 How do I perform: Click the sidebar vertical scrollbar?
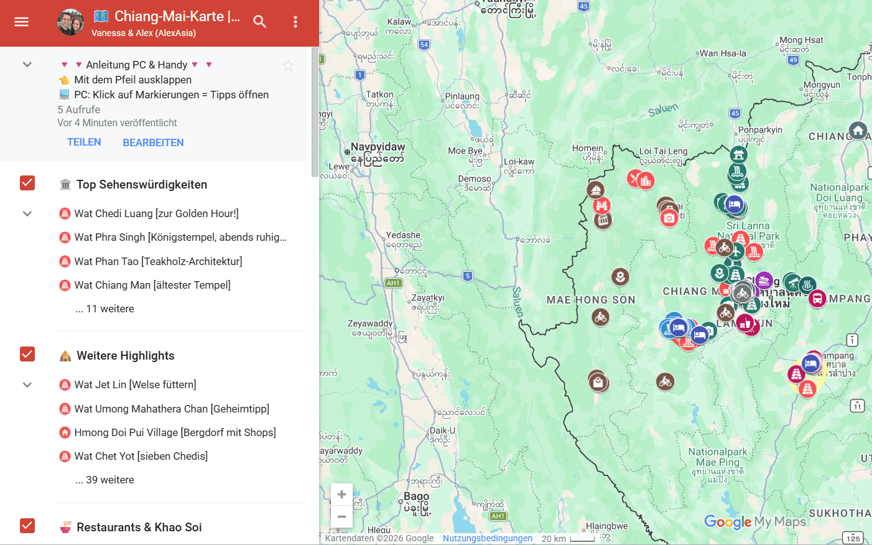(315, 112)
